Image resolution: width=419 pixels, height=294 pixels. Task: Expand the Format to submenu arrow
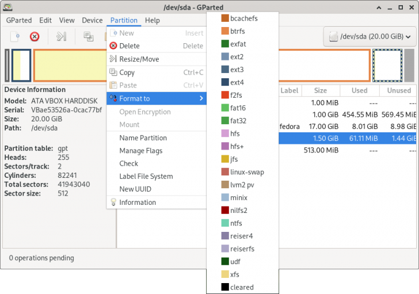(201, 98)
